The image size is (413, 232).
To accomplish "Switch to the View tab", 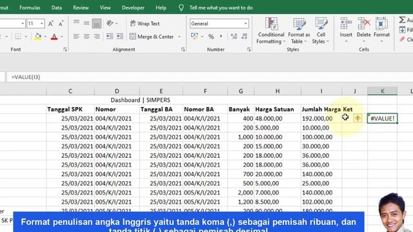I will [x=105, y=8].
